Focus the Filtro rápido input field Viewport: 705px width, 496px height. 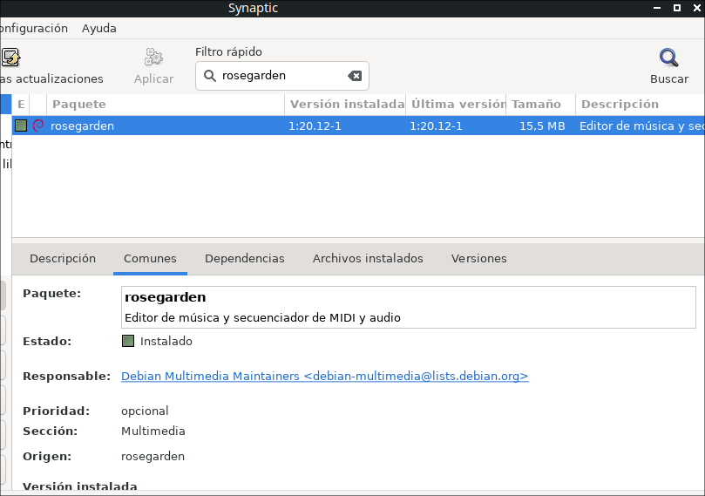coord(283,76)
